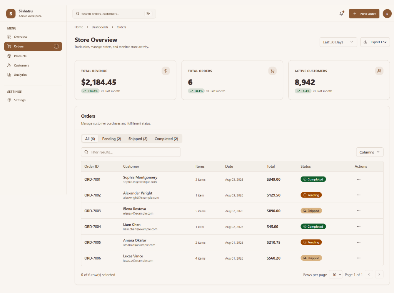Open Analytics in the sidebar
The image size is (394, 293).
click(x=33, y=75)
